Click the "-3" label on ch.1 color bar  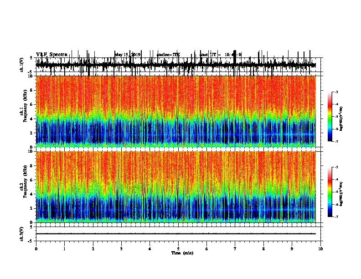point(336,92)
